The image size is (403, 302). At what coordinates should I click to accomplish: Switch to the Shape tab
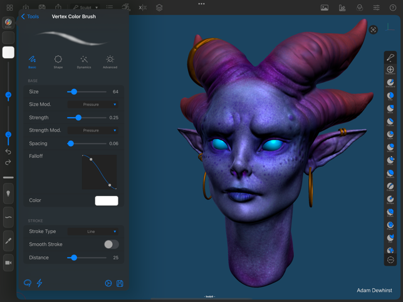click(58, 62)
